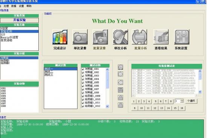207x138 pixels.
Task: Click the test animal list's down arrow
Action: 107,106
